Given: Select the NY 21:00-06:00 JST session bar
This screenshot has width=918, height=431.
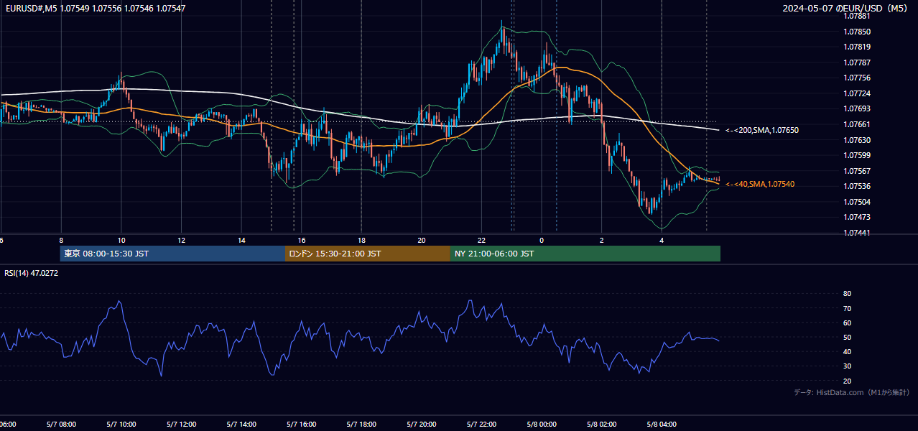Looking at the screenshot, I should [x=585, y=254].
